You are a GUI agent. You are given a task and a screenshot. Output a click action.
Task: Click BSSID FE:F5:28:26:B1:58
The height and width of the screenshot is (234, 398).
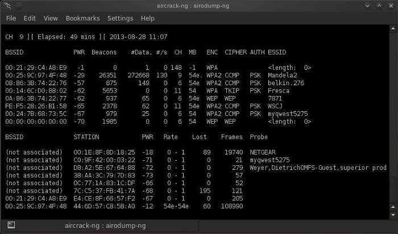pyautogui.click(x=36, y=106)
